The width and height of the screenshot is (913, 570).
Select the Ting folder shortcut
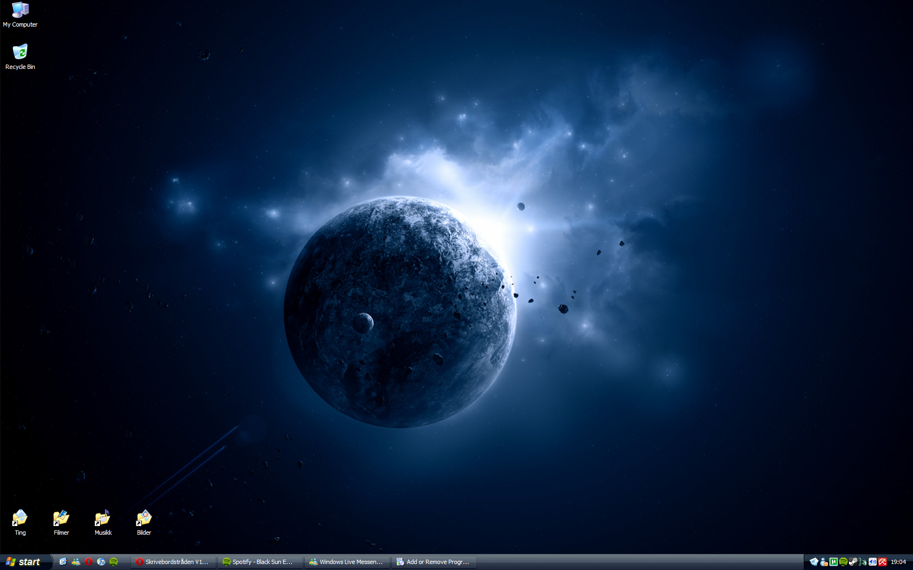(20, 523)
